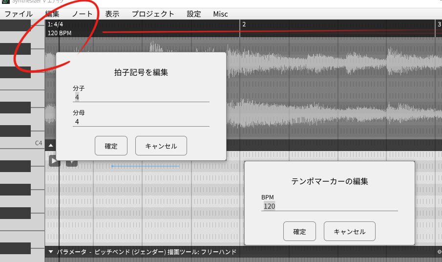The height and width of the screenshot is (262, 442).
Task: Click the 120 BPM tempo marker
Action: point(60,33)
